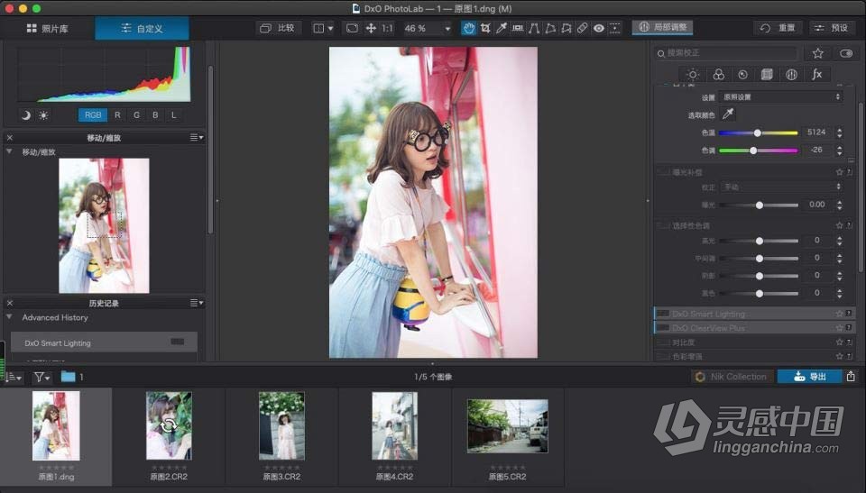Open the Light palette sun icon
866x493 pixels.
pos(693,75)
